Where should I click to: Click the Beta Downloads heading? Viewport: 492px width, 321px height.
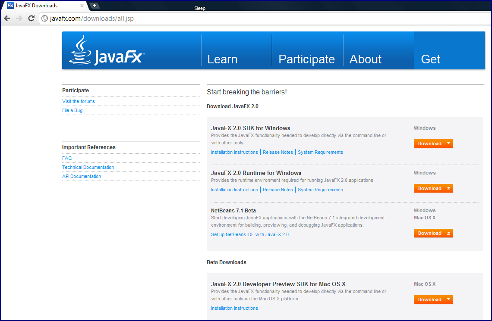[x=227, y=262]
